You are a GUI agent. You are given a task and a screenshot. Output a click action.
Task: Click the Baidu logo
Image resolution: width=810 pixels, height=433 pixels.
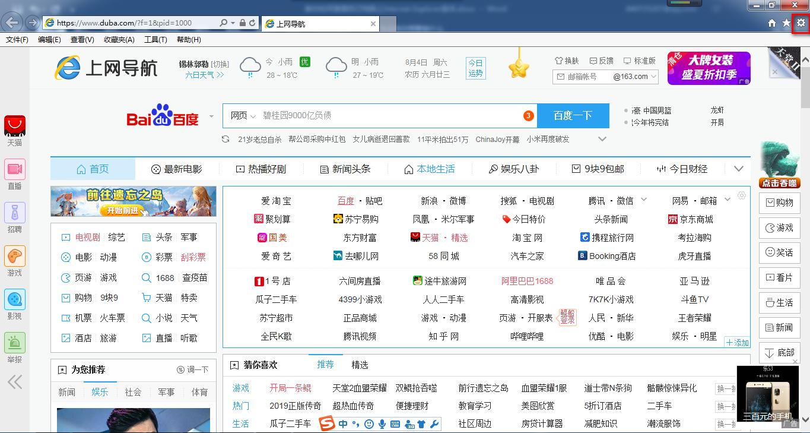tap(163, 116)
